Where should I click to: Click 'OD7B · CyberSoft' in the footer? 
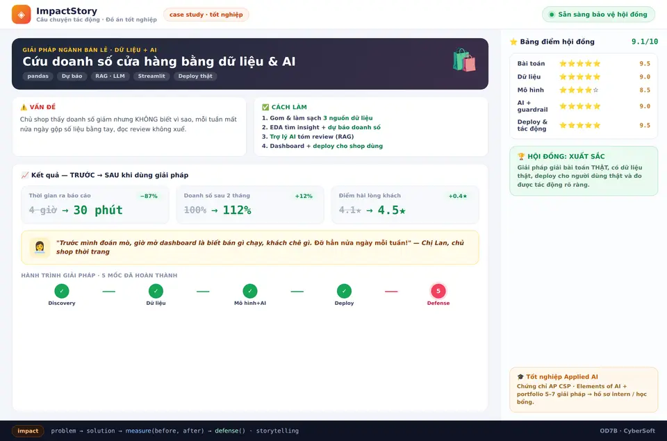pos(627,431)
